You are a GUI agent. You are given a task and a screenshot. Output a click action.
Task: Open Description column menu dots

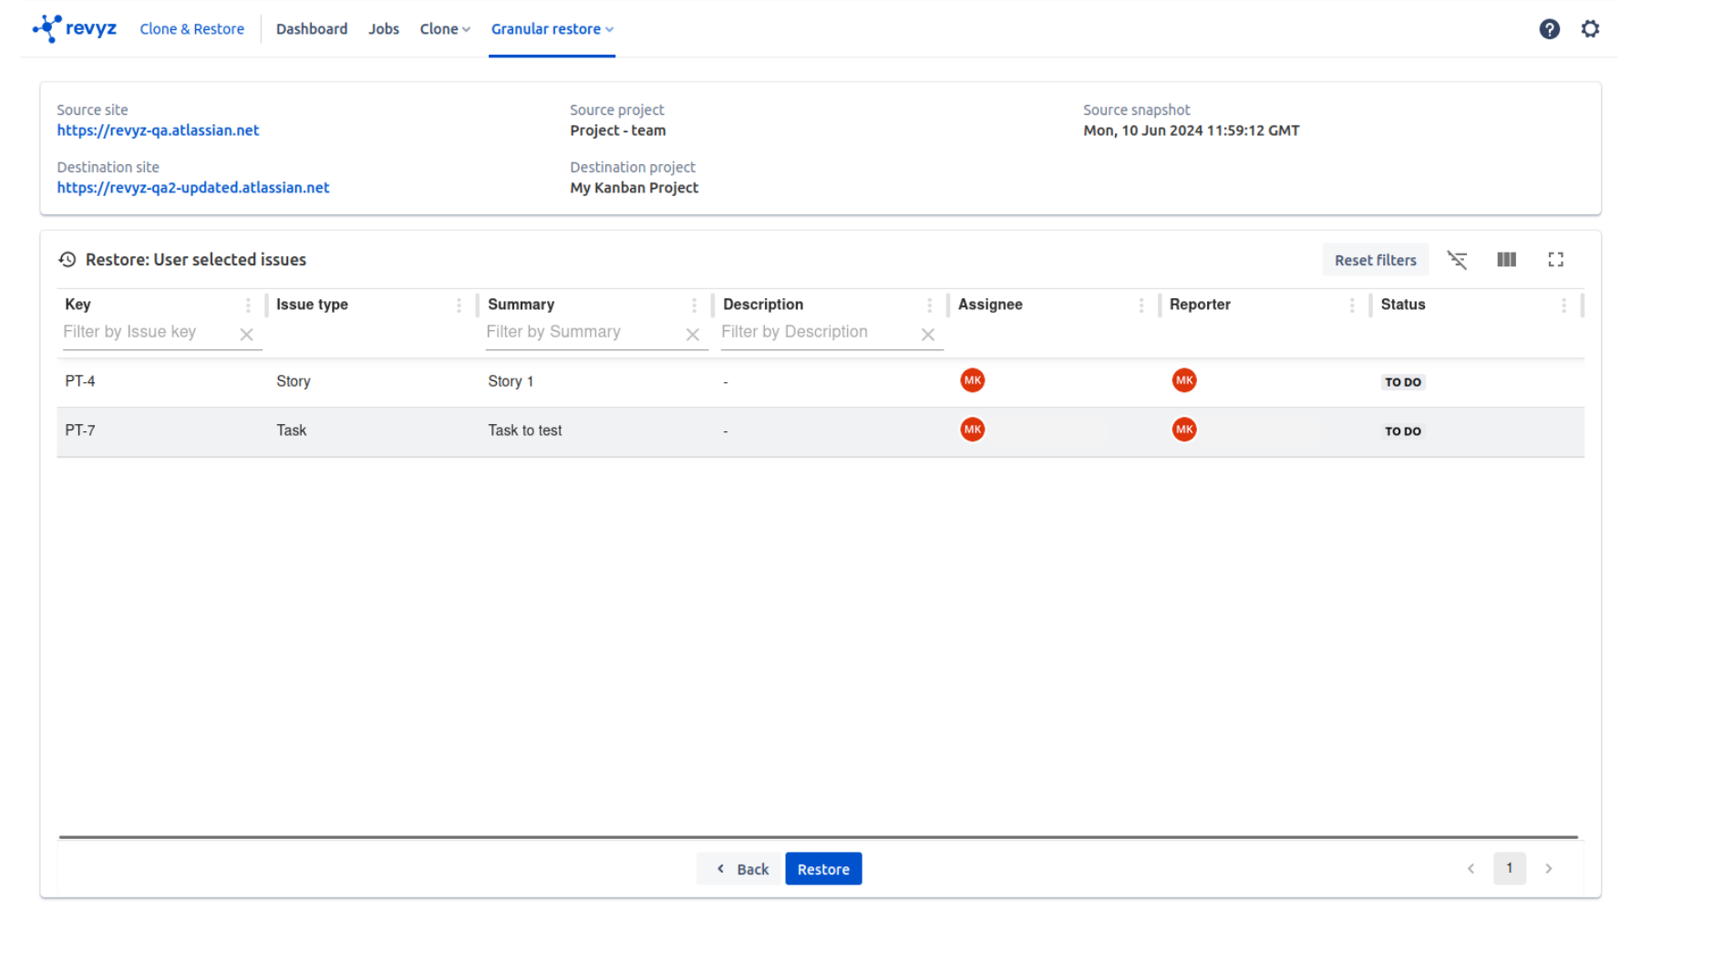(929, 306)
